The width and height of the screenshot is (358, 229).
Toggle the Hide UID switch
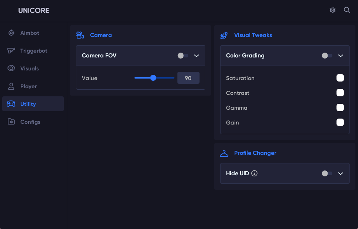pyautogui.click(x=326, y=173)
